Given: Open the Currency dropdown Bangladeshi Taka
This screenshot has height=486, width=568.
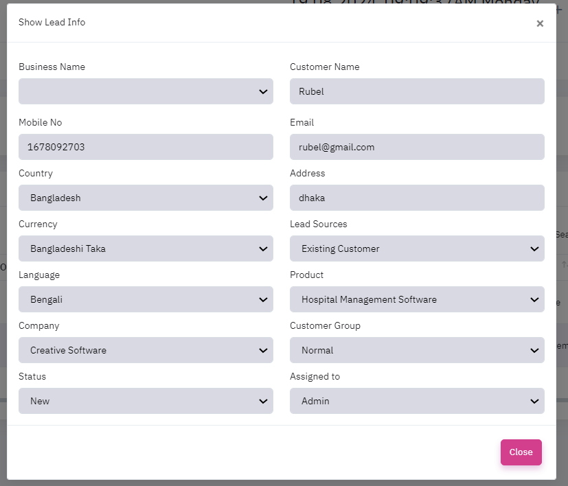Looking at the screenshot, I should point(146,248).
